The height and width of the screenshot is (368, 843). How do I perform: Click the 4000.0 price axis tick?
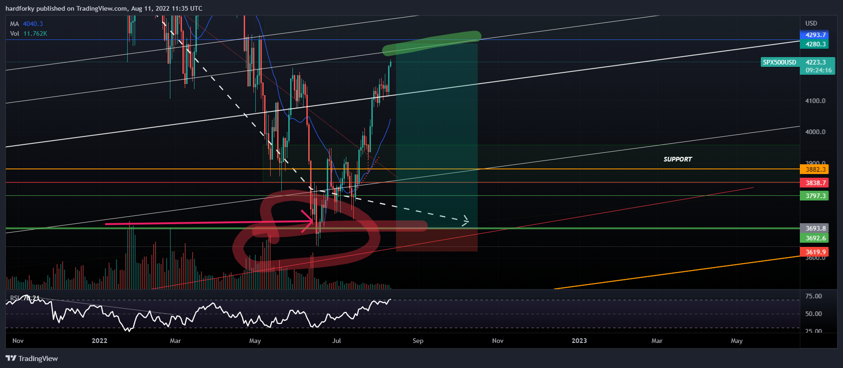815,132
